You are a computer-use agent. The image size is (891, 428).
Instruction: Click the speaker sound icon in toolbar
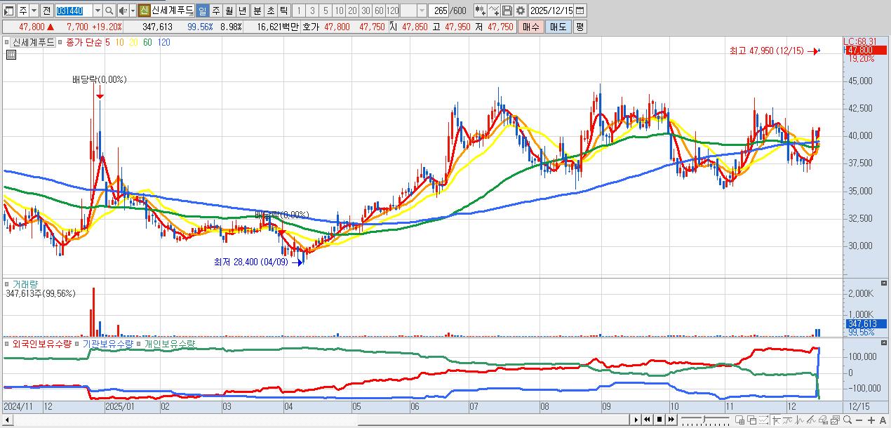pyautogui.click(x=123, y=11)
